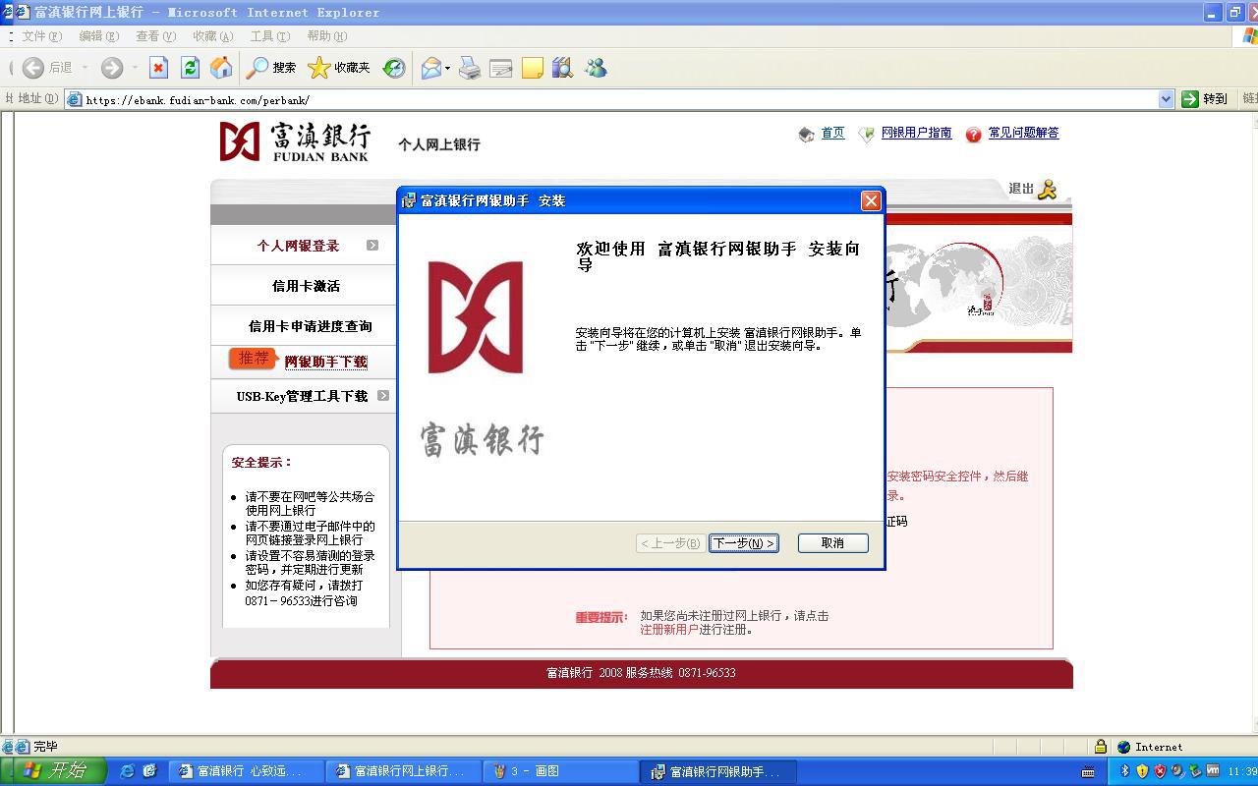Viewport: 1258px width, 786px height.
Task: Expand the Mail button dropdown arrow
Action: coord(447,68)
